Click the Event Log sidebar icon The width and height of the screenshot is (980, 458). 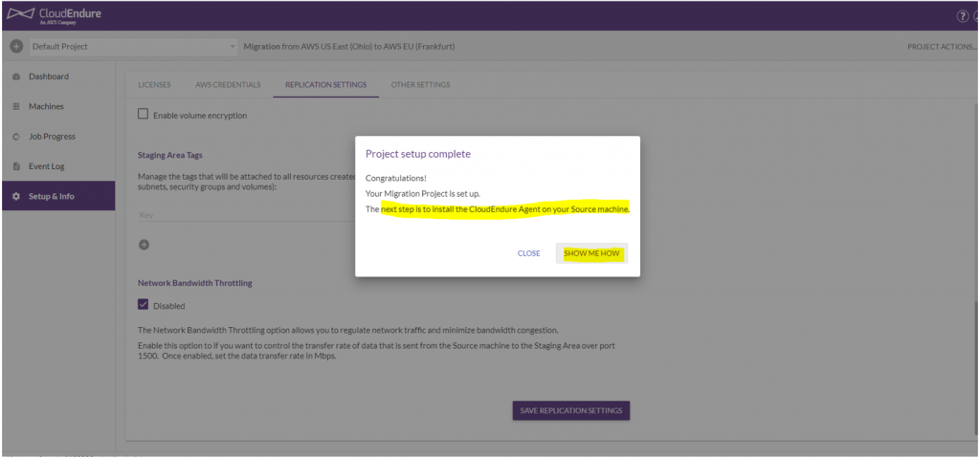pyautogui.click(x=17, y=166)
